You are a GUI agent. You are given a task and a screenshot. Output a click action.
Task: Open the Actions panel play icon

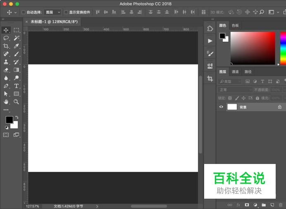(210, 41)
